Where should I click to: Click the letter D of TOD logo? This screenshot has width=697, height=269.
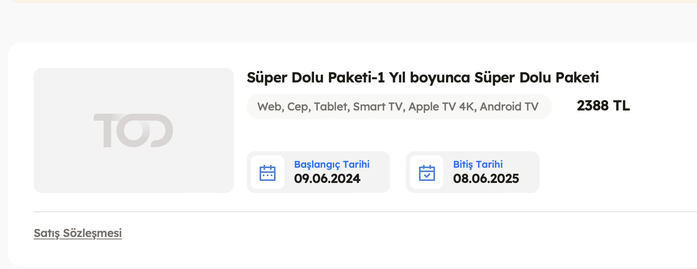coord(159,130)
